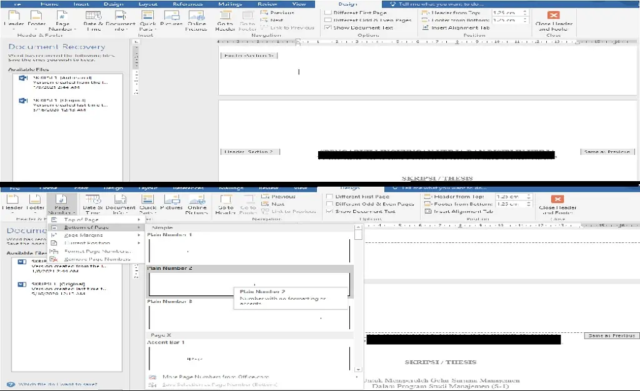
Task: Insert Date & Time in upper window
Action: coord(94,21)
